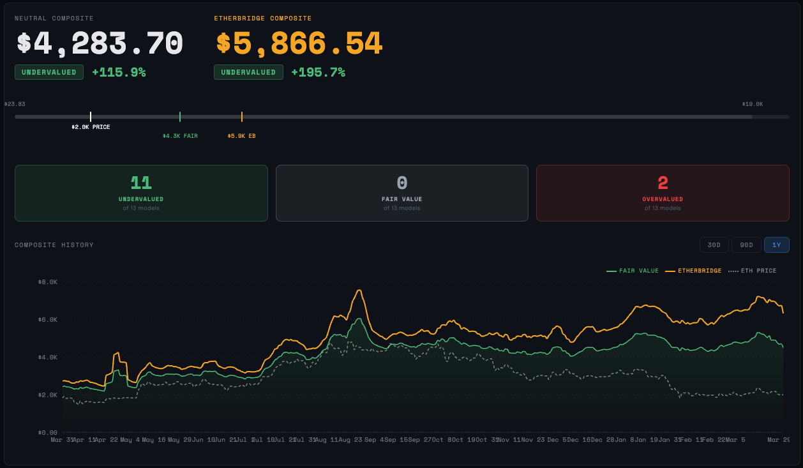Viewport: 803px width, 468px height.
Task: Click the $5,866.54 Etherbridge composite value
Action: [299, 43]
